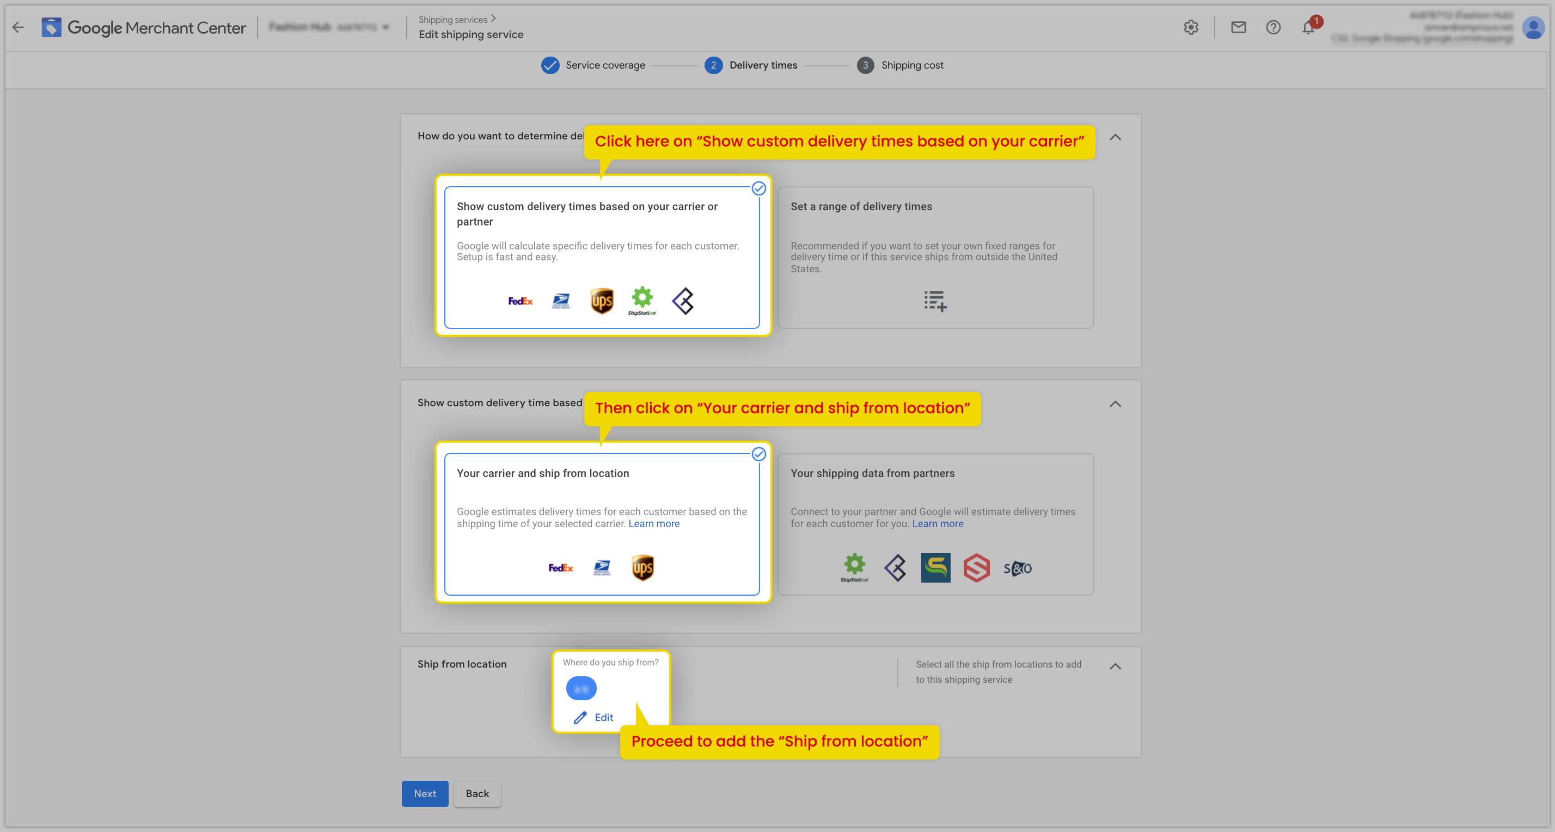Viewport: 1555px width, 832px height.
Task: Open the notifications bell
Action: [1308, 27]
